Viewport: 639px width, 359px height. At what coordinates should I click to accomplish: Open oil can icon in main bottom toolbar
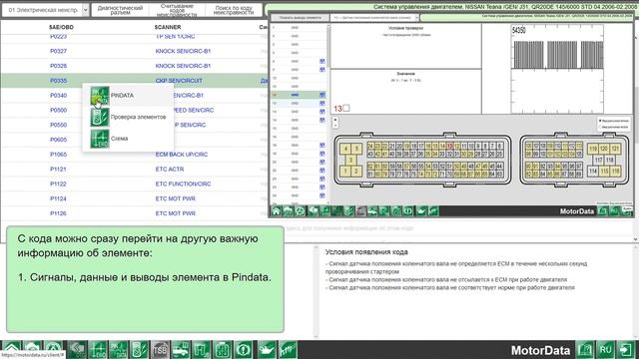point(267,350)
